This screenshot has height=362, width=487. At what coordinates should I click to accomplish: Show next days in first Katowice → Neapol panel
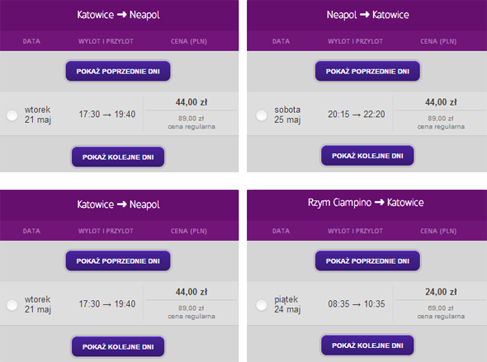pyautogui.click(x=118, y=157)
